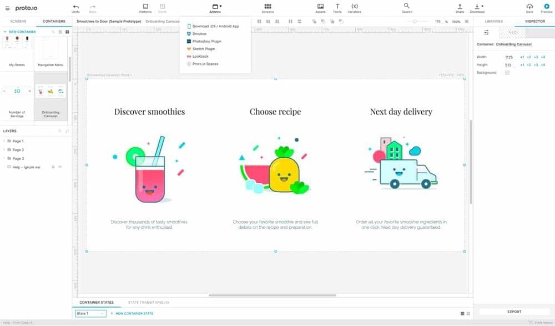Switch to the Containers tab
This screenshot has height=326, width=555.
click(x=54, y=21)
